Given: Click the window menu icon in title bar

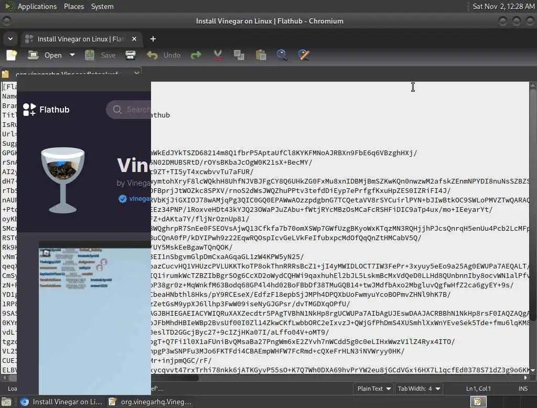Looking at the screenshot, I should tap(6, 21).
